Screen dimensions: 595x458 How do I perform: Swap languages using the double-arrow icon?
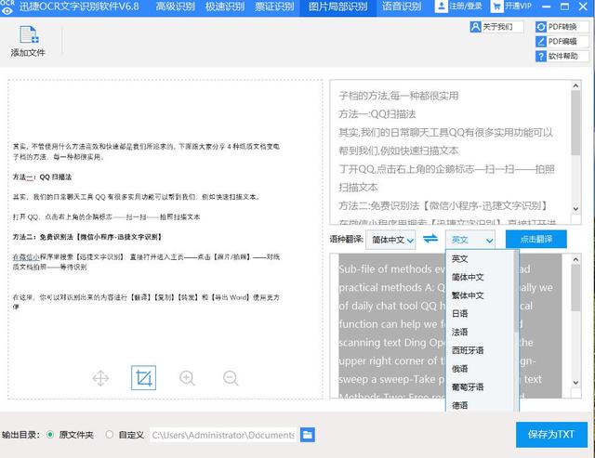(x=430, y=239)
